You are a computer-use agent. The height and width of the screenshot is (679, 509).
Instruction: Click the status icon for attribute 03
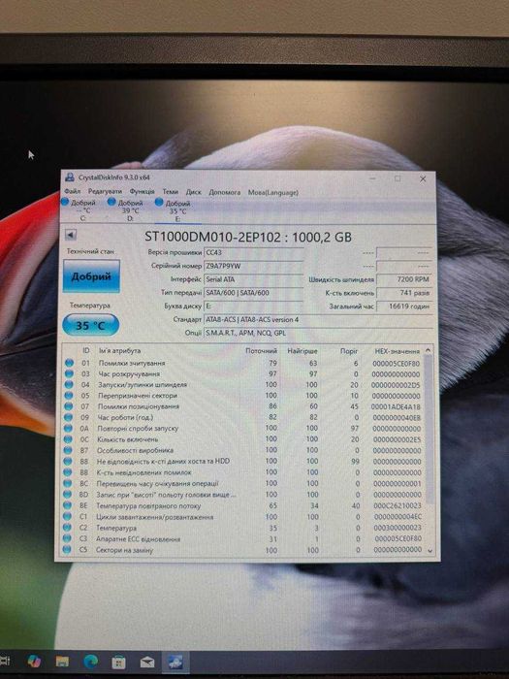click(69, 373)
